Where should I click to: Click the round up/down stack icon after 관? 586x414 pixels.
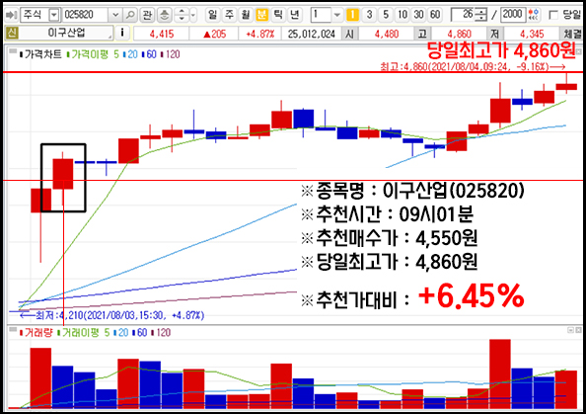[x=164, y=15]
